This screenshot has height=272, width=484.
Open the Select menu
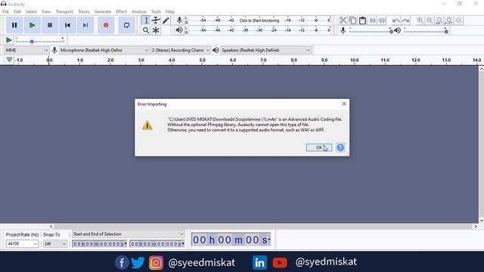[31, 11]
